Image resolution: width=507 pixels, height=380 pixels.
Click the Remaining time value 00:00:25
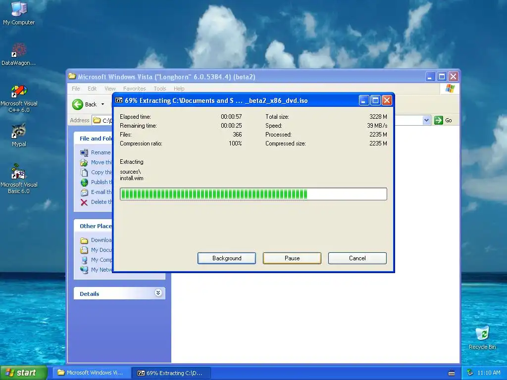[x=231, y=126]
